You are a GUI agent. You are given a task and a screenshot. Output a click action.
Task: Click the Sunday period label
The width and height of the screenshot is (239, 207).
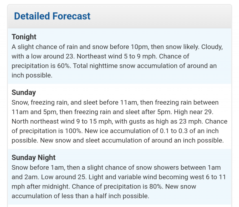24,92
